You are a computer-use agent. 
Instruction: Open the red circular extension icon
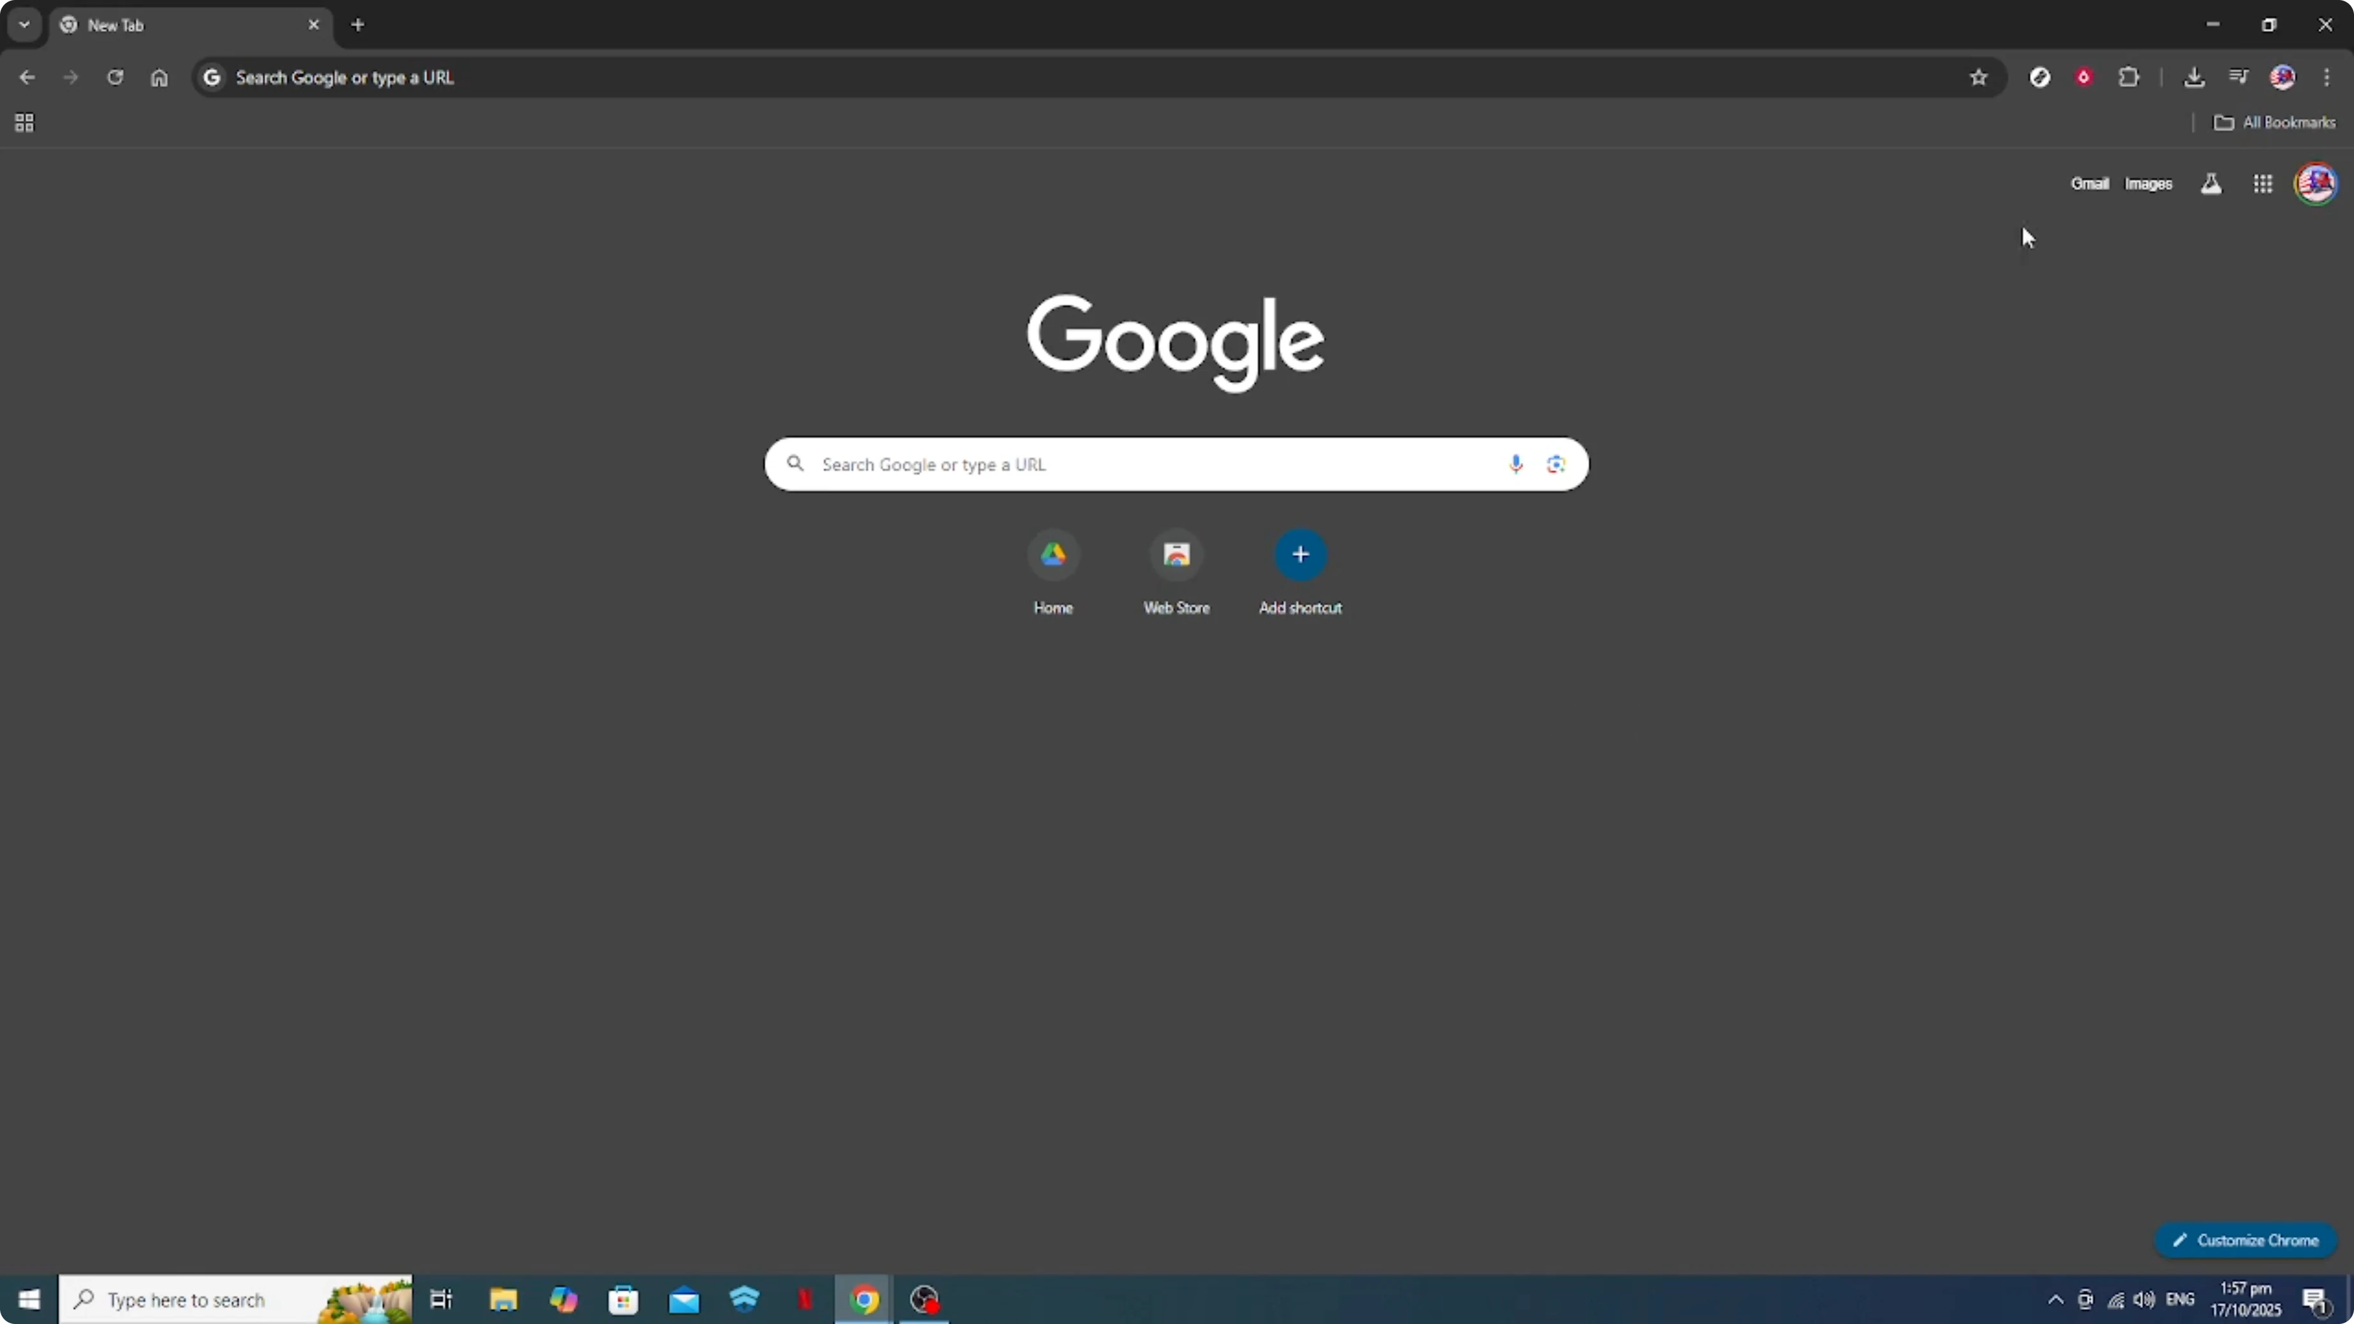[2083, 77]
